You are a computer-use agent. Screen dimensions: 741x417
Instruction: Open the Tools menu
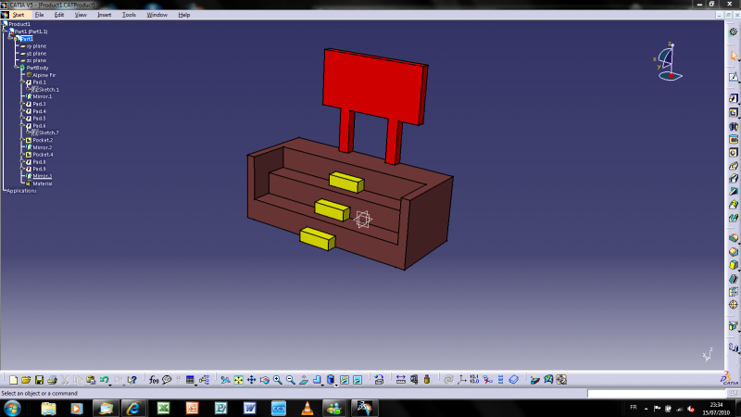(129, 15)
